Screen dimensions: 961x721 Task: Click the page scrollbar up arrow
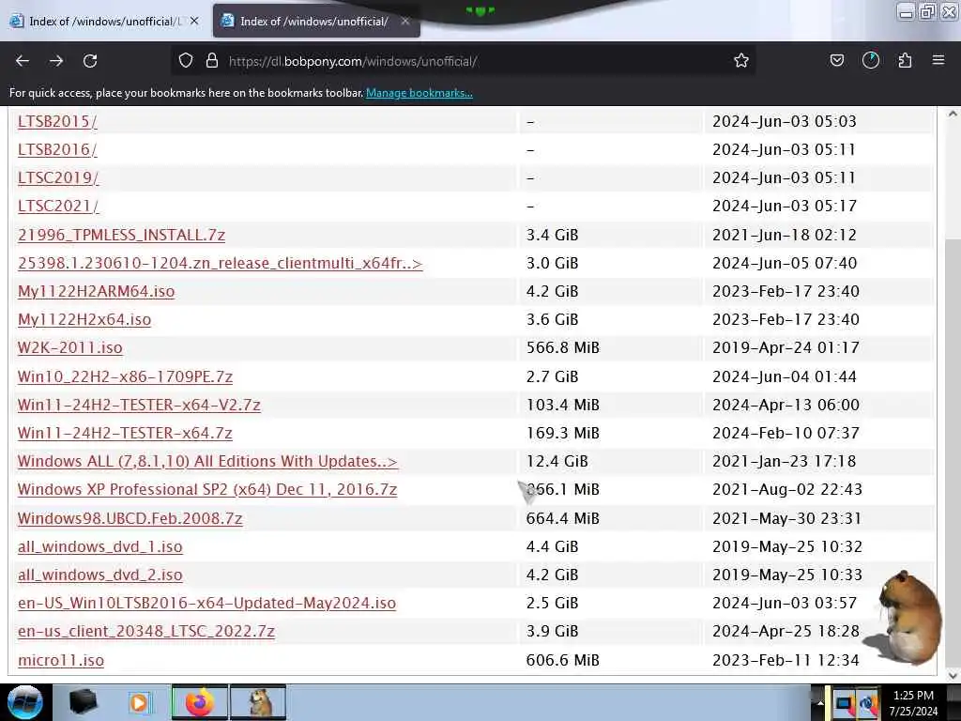[x=953, y=114]
